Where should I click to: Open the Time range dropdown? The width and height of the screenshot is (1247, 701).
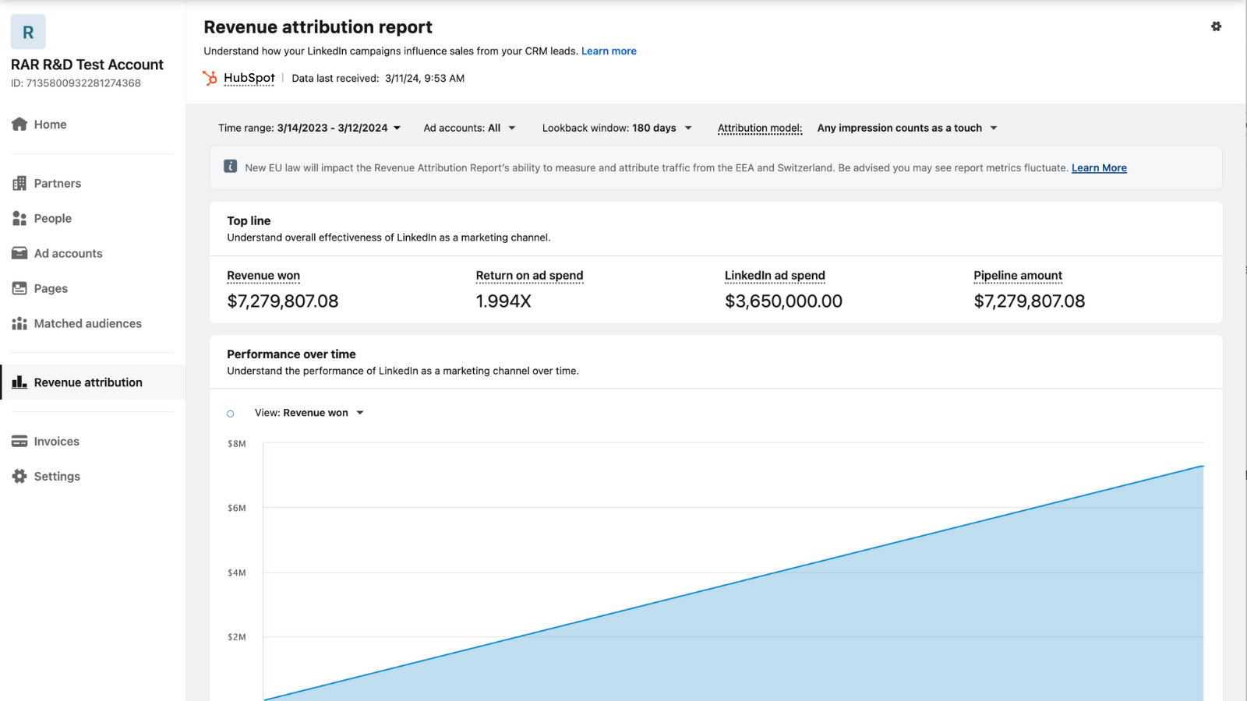[309, 128]
